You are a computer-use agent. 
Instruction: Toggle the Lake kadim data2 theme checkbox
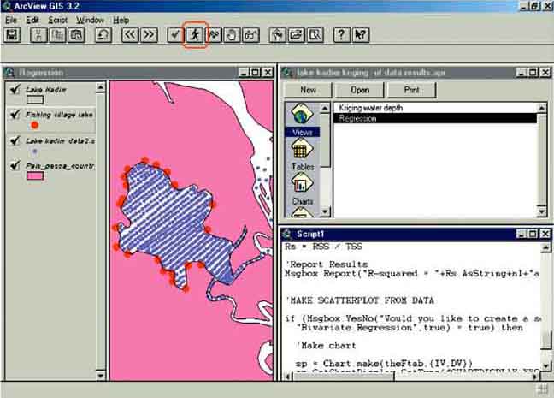click(x=14, y=140)
